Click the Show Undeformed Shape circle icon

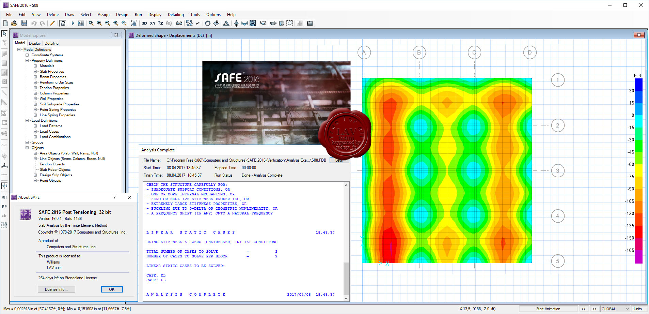(x=208, y=23)
